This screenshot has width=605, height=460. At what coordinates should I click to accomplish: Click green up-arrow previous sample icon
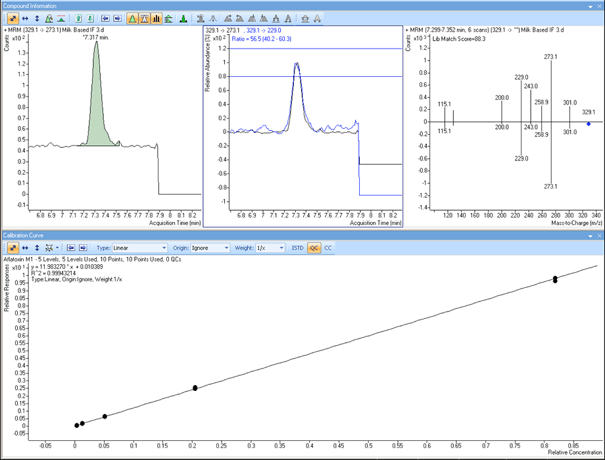click(x=78, y=18)
